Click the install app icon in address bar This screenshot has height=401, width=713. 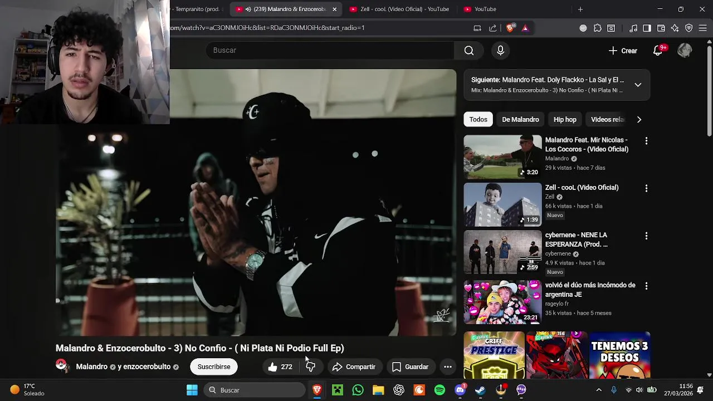(x=477, y=28)
